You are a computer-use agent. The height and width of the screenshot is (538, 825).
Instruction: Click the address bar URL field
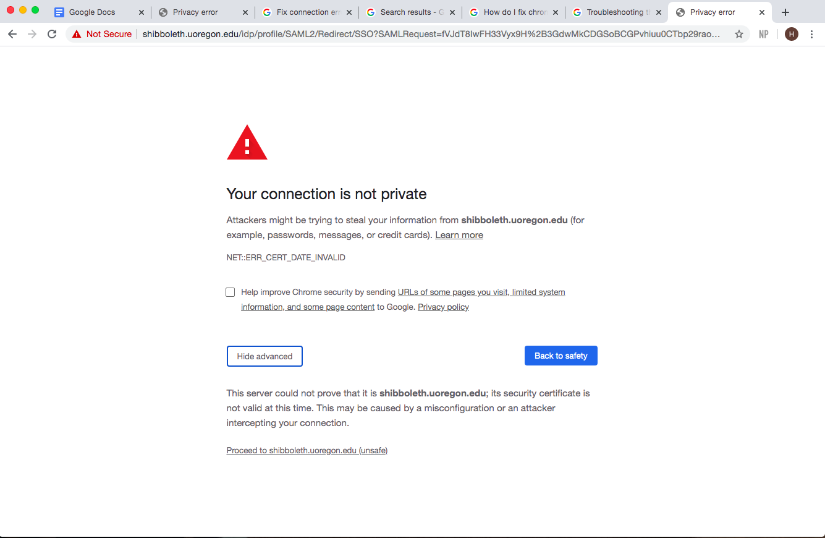click(431, 34)
